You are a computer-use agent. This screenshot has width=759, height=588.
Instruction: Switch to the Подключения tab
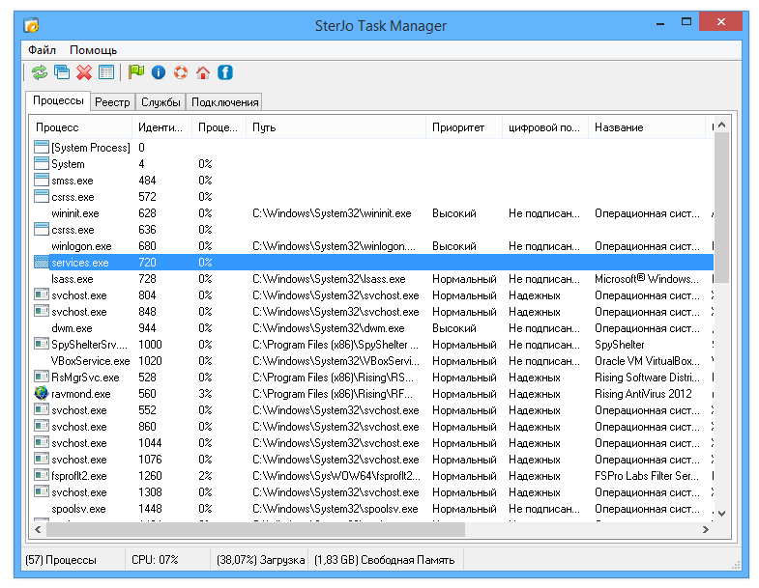pyautogui.click(x=224, y=102)
